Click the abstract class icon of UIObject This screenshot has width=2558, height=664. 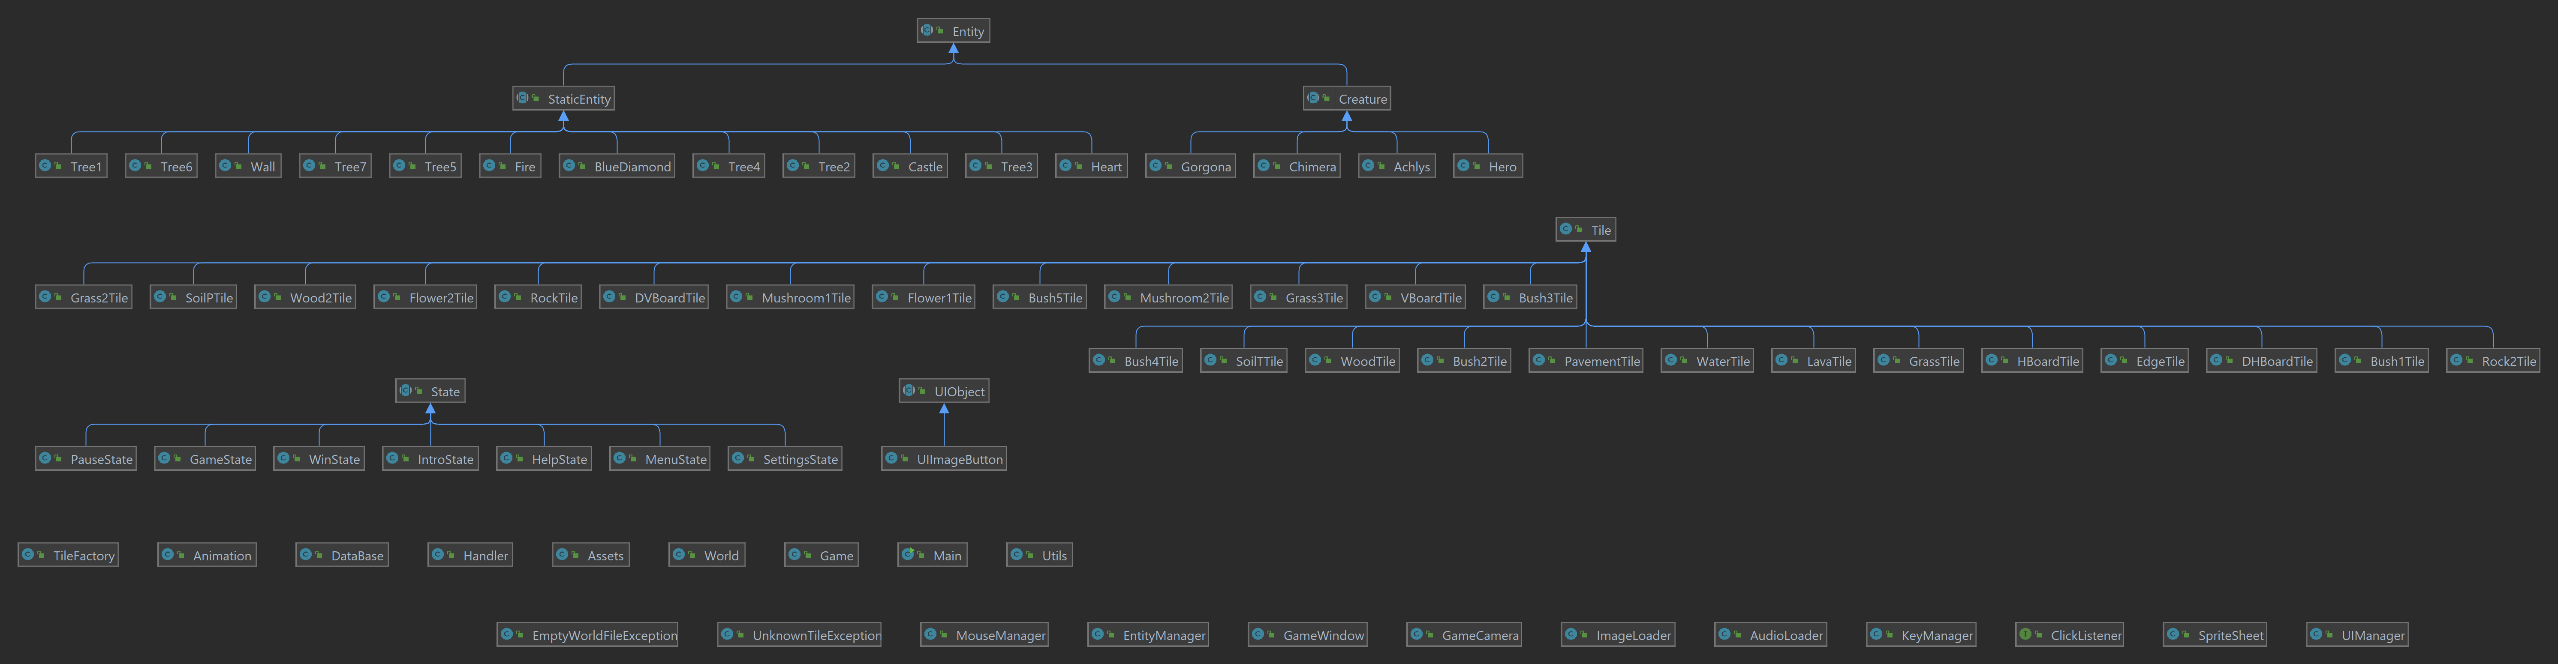tap(909, 390)
